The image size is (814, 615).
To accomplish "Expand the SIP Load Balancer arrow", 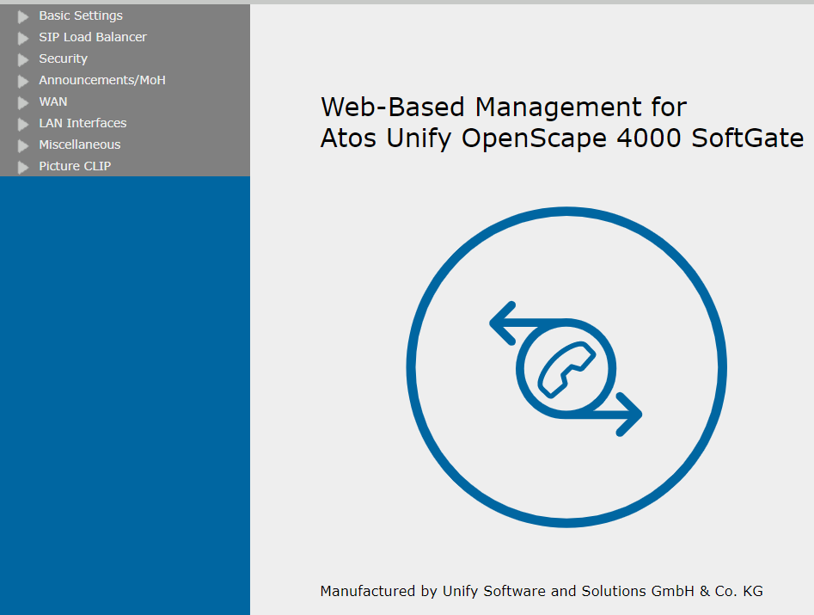I will point(23,39).
